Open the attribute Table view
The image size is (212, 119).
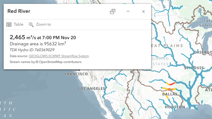tap(15, 25)
